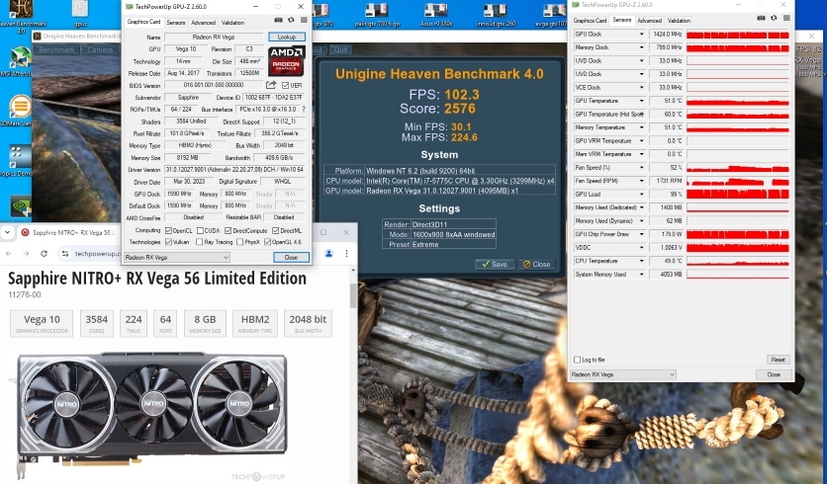This screenshot has height=484, width=827.
Task: Switch to Validation tab in left GPU-Z window
Action: [x=232, y=23]
